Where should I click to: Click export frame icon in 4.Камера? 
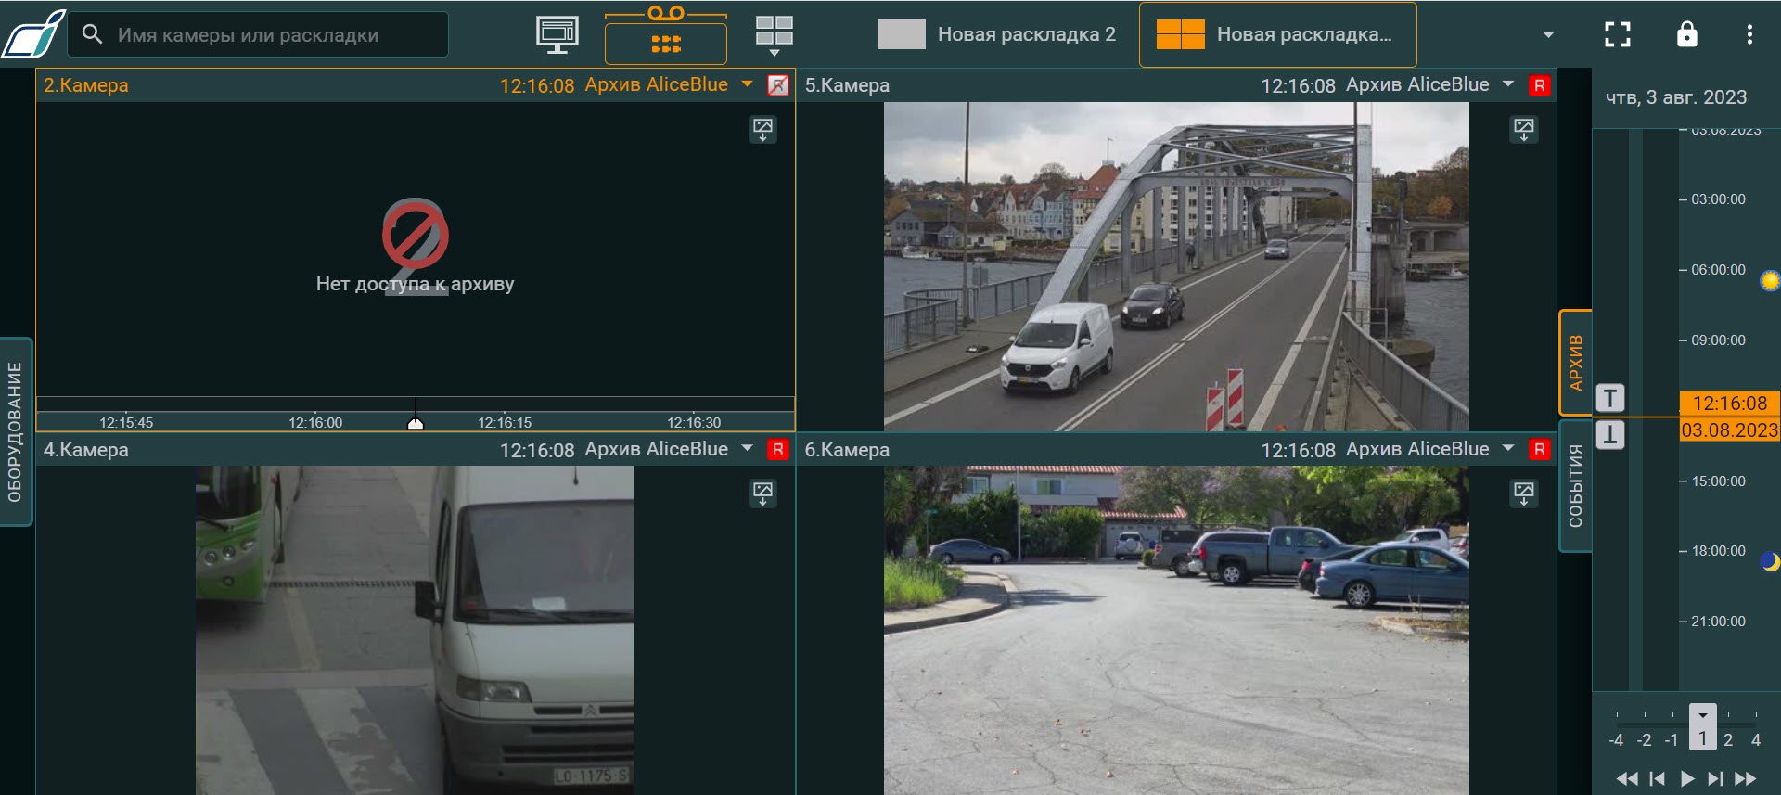point(762,494)
